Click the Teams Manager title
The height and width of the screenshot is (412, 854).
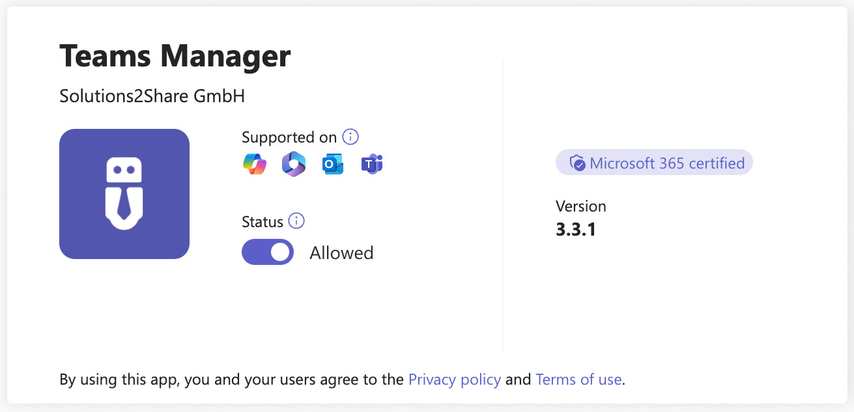point(175,57)
